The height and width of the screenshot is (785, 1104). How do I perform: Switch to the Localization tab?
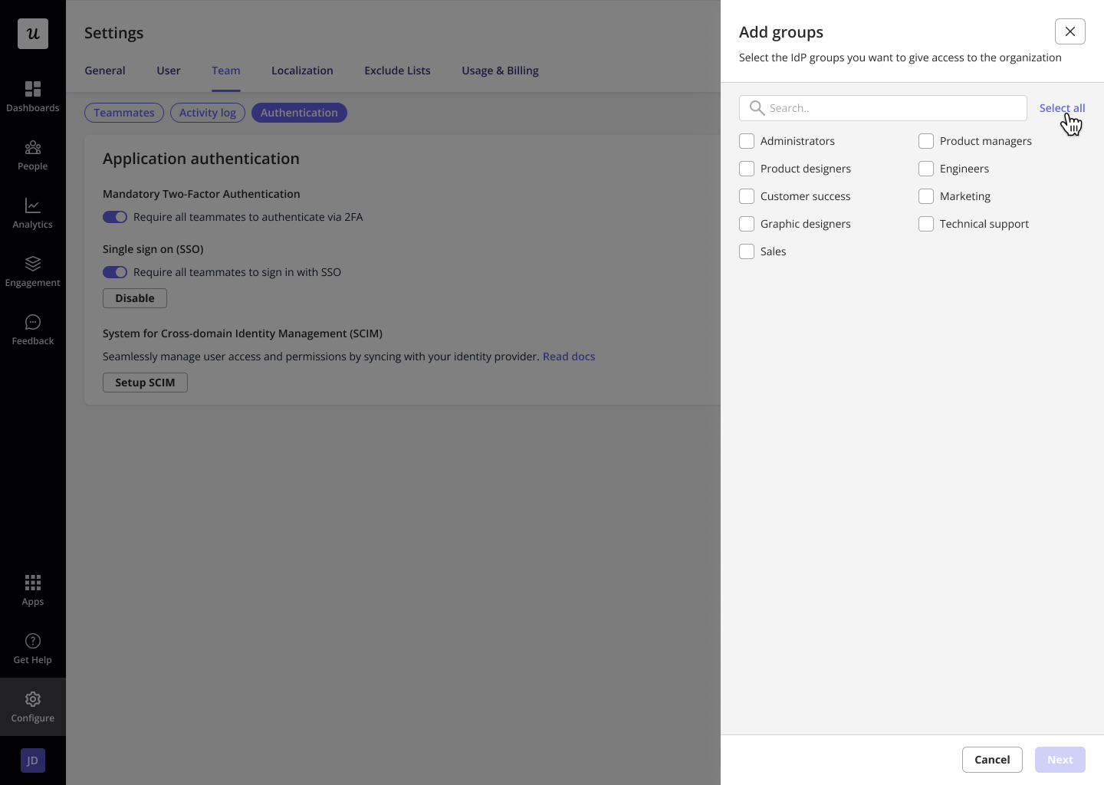point(302,71)
